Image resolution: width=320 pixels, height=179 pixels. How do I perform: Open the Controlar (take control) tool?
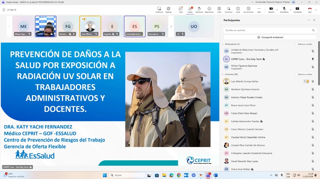point(159,10)
